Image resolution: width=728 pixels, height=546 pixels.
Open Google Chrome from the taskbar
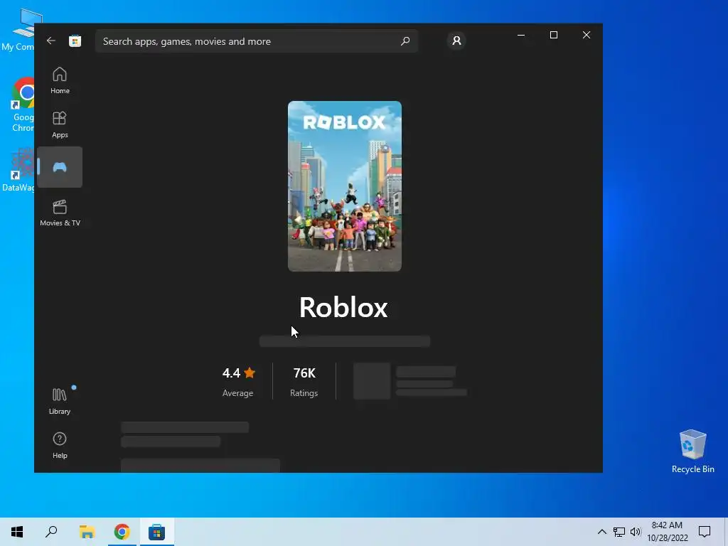tap(122, 532)
